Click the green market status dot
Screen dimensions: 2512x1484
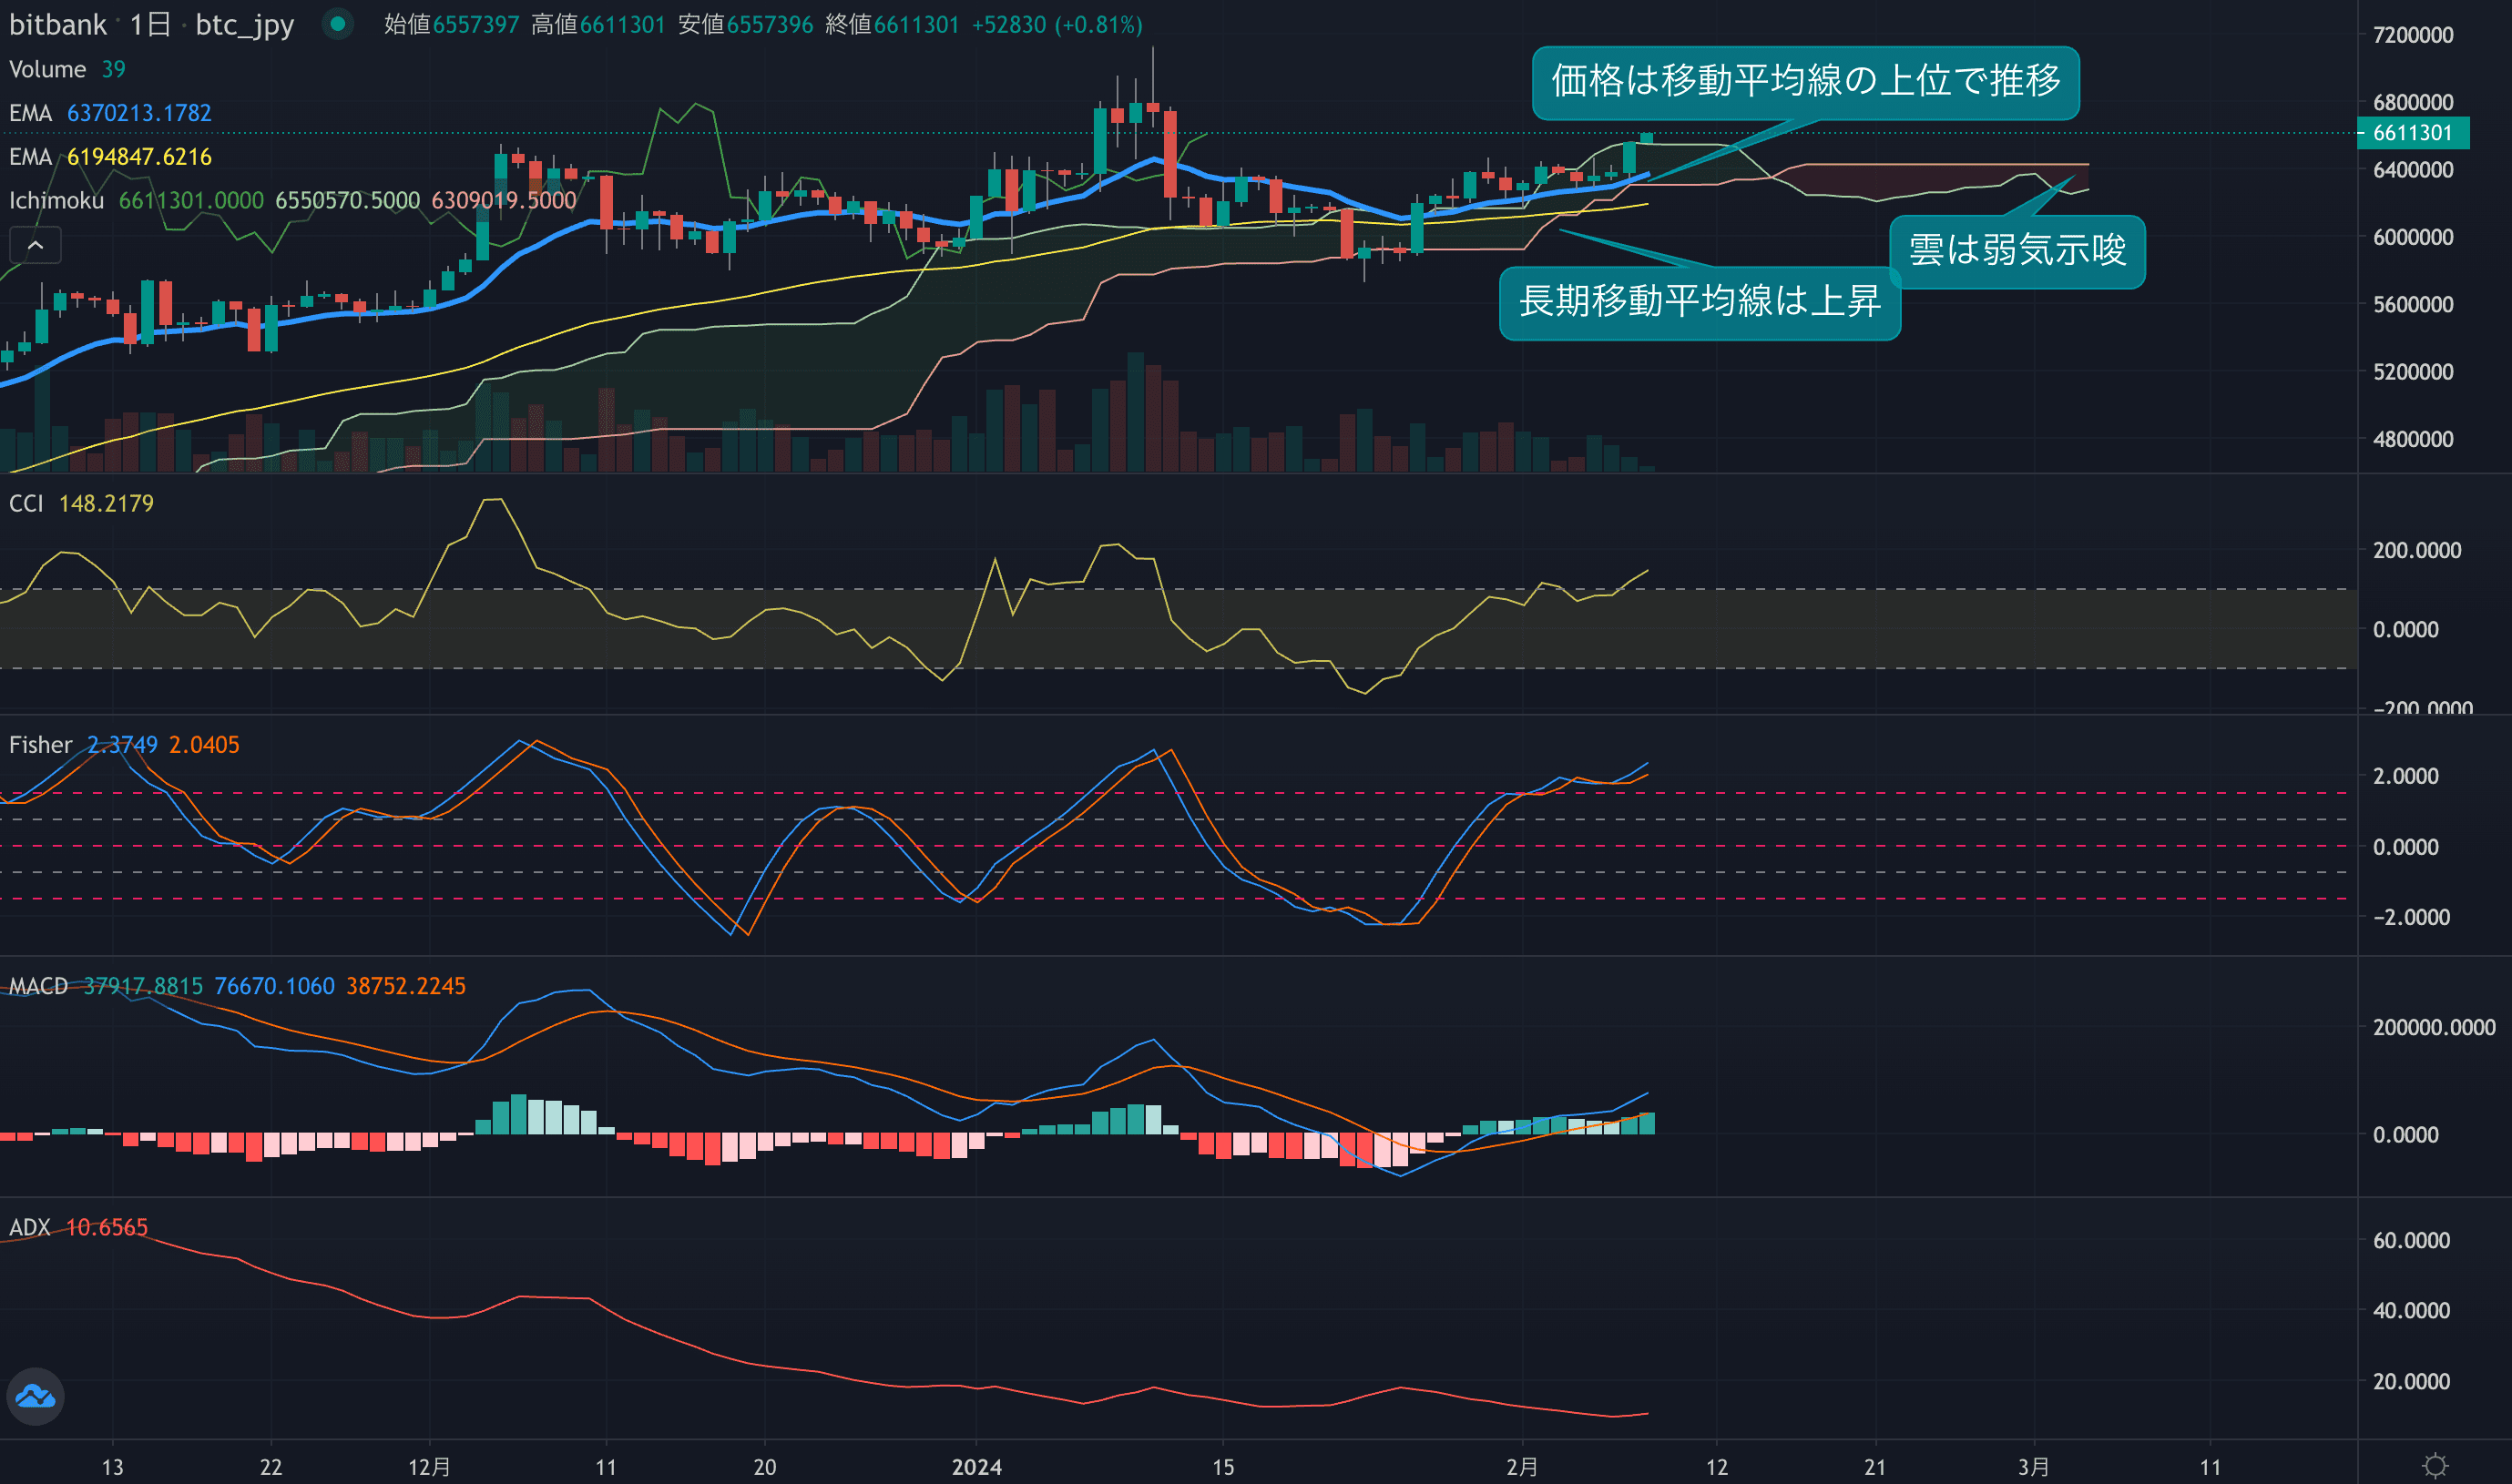[x=338, y=24]
